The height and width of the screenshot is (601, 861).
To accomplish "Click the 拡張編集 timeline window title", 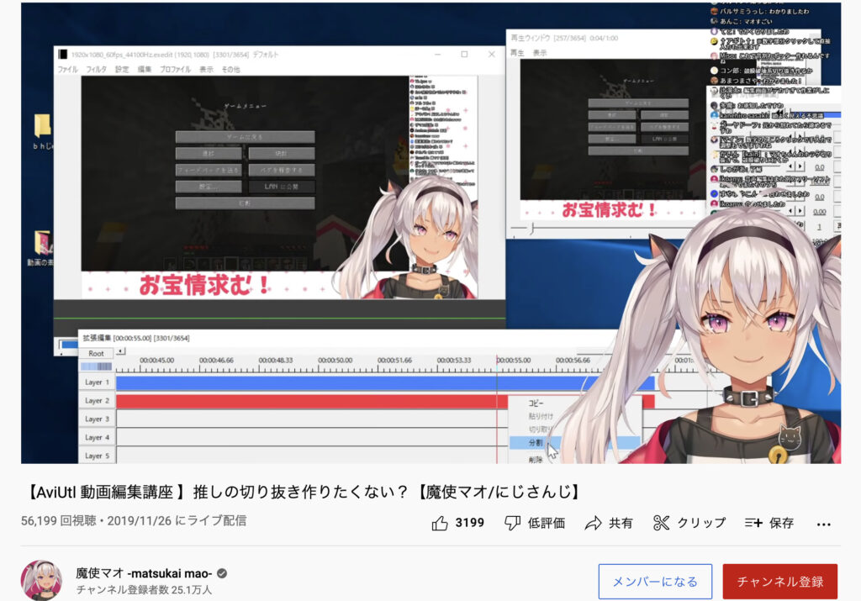I will (x=136, y=338).
